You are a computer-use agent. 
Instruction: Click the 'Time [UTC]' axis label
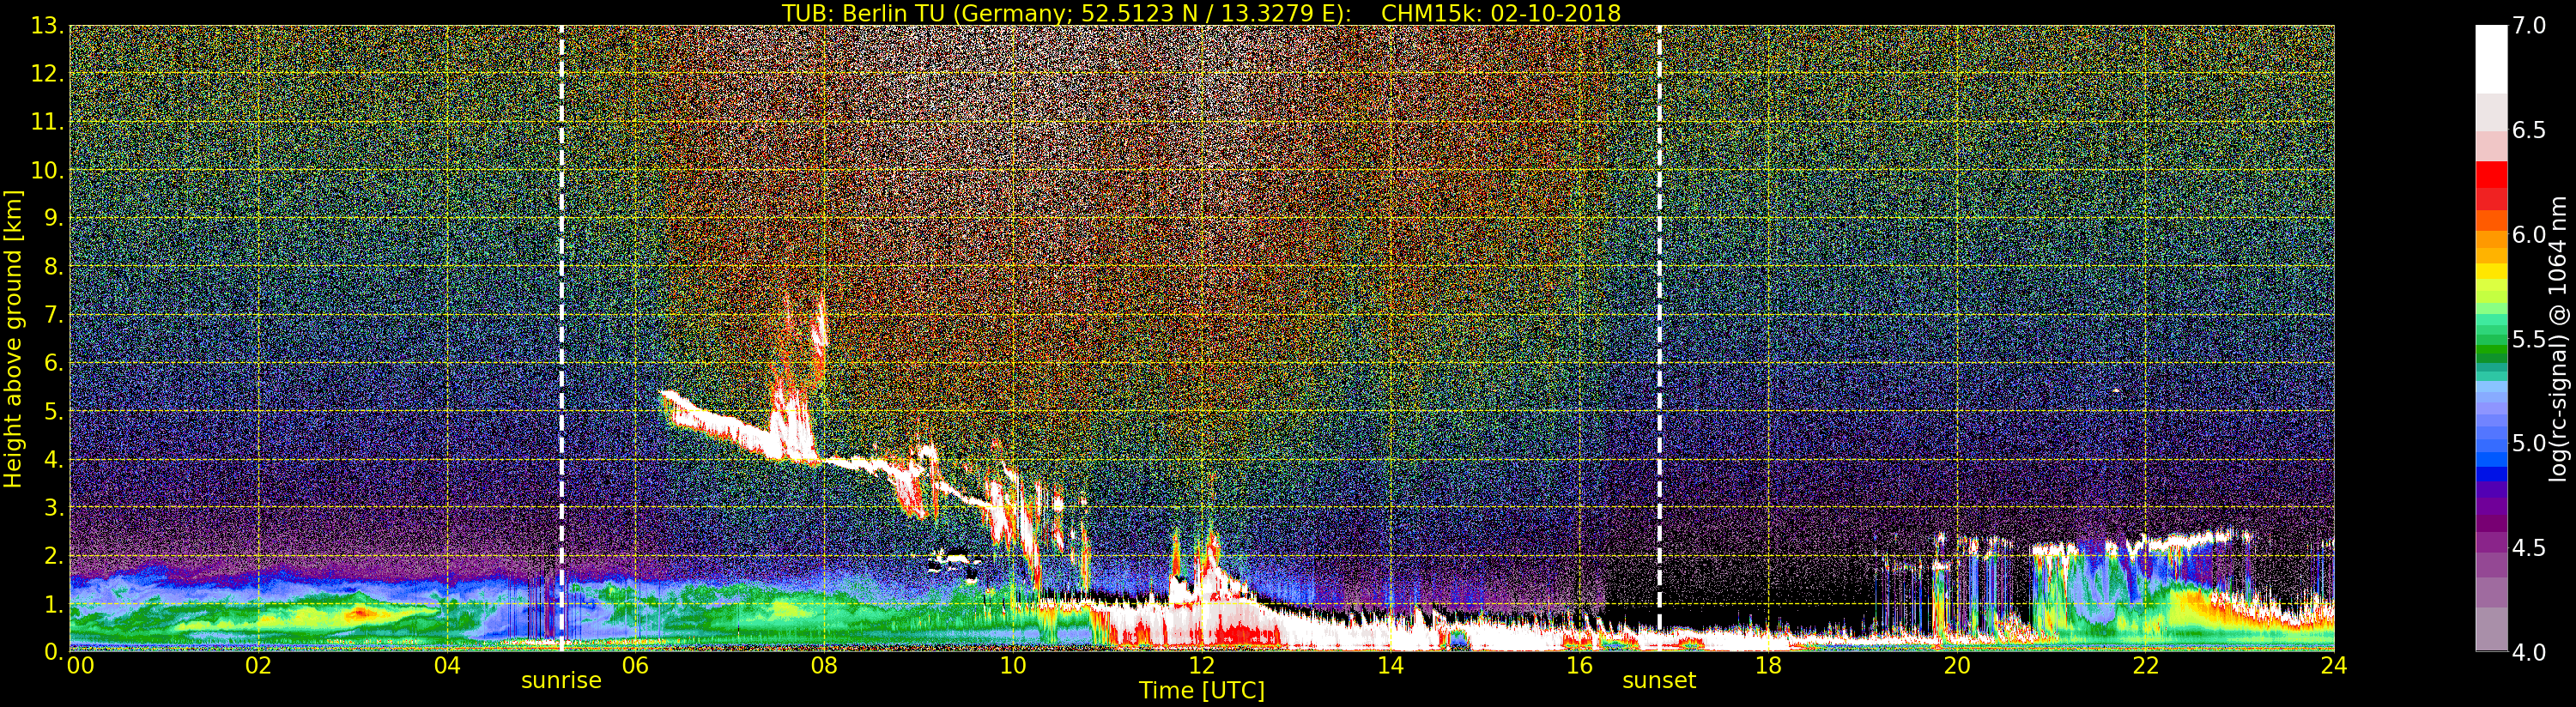[x=1202, y=690]
